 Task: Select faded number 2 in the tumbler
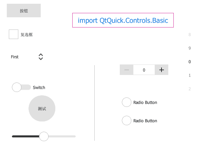click(190, 89)
